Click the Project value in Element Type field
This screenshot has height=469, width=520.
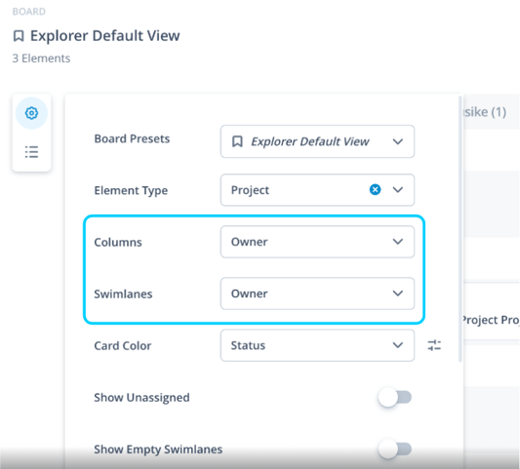[250, 190]
